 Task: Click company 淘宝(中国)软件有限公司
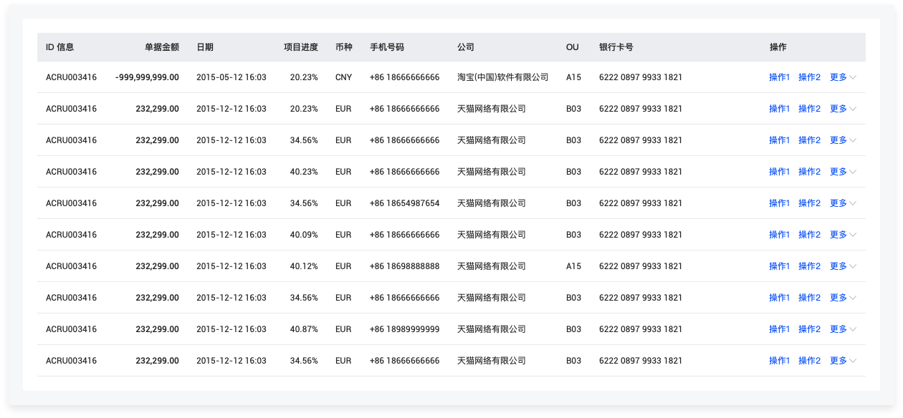(x=503, y=77)
